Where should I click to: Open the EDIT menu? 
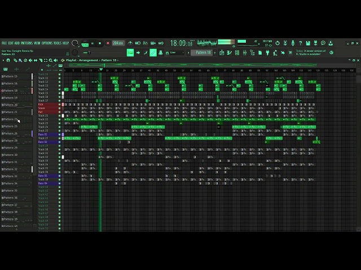(11, 43)
